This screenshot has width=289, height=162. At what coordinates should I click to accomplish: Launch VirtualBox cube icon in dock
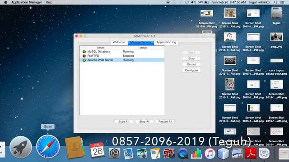223,153
